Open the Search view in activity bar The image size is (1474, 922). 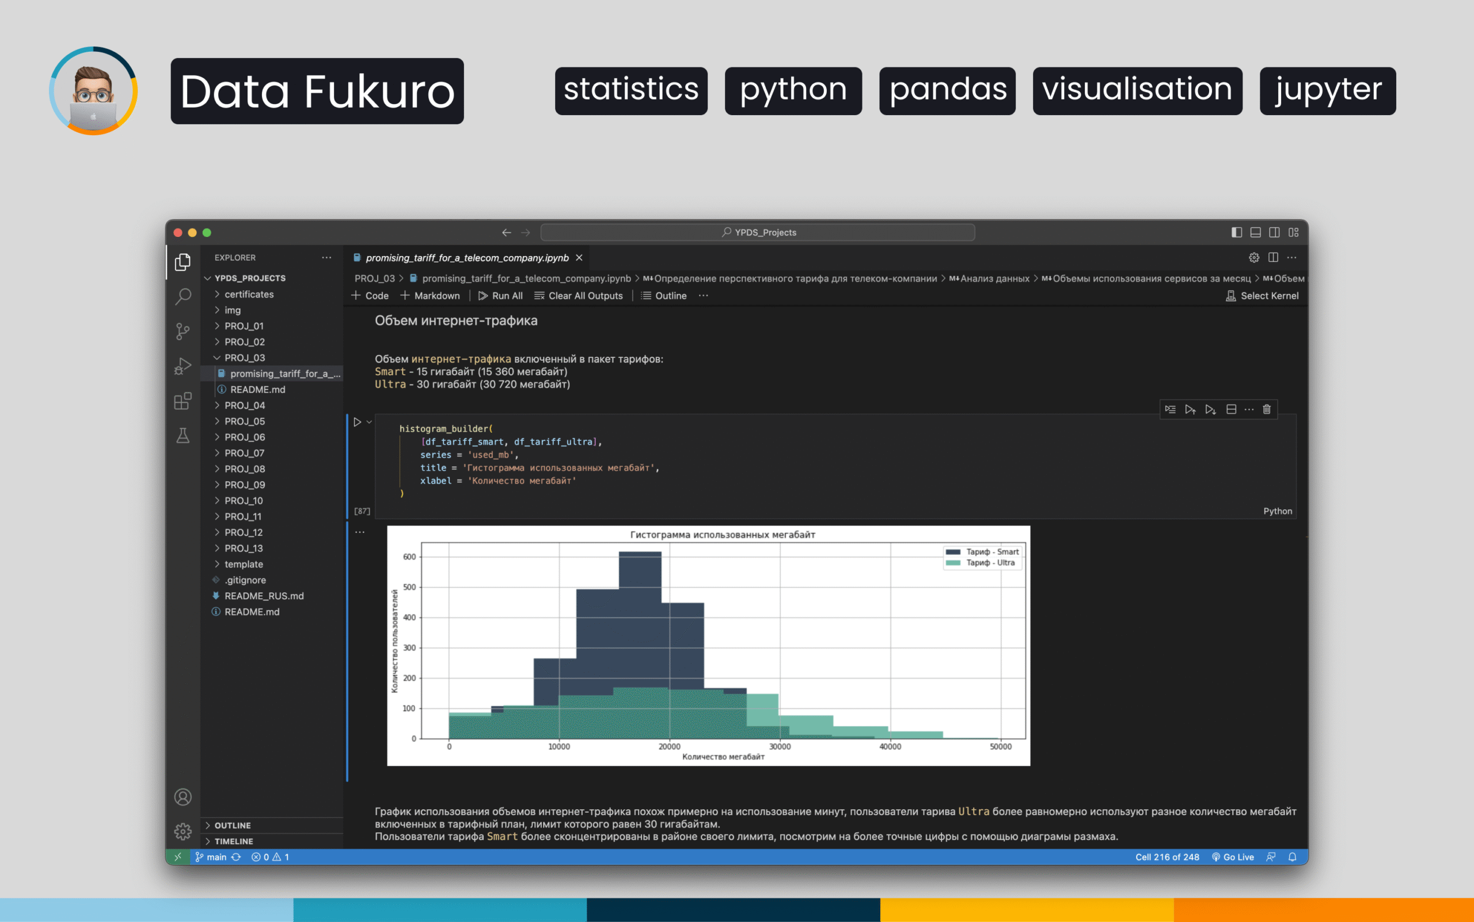pyautogui.click(x=183, y=297)
